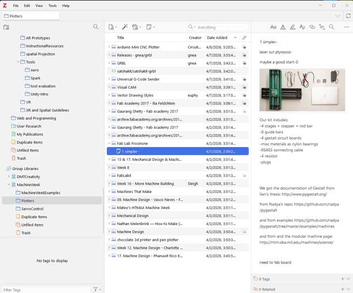The image size is (353, 293).
Task: Click the clear formatting icon in the note toolbar
Action: point(302,27)
